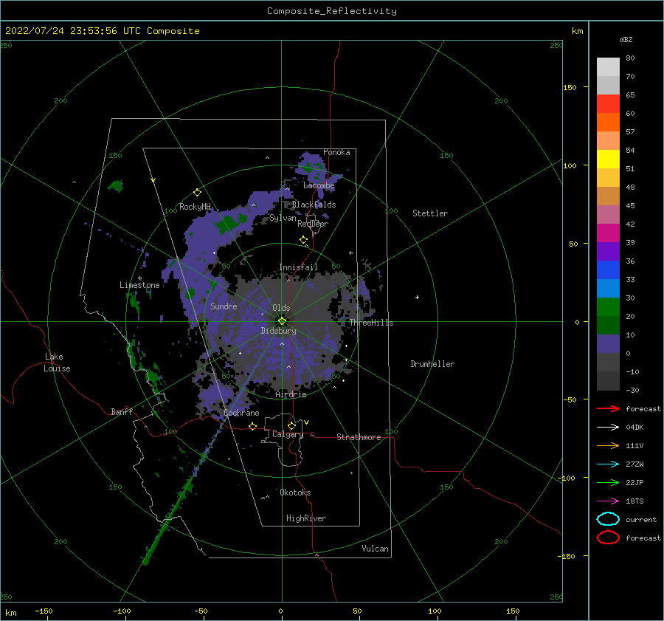Select the Okotoks label
The image size is (664, 621).
click(x=295, y=493)
